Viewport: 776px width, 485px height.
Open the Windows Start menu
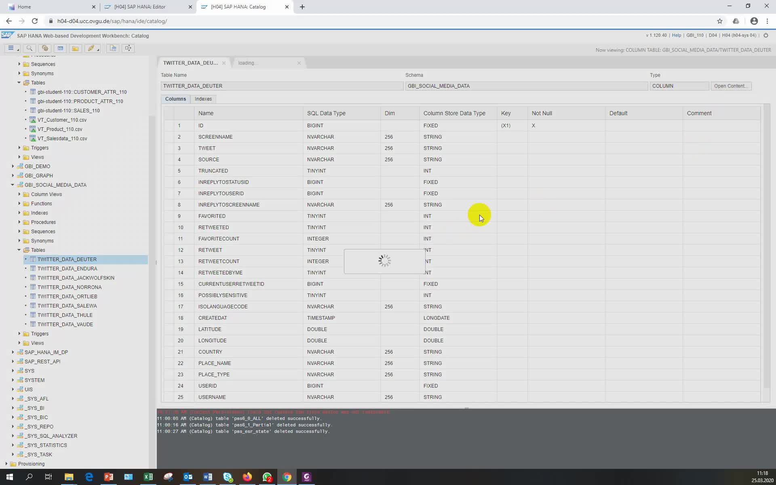(10, 477)
